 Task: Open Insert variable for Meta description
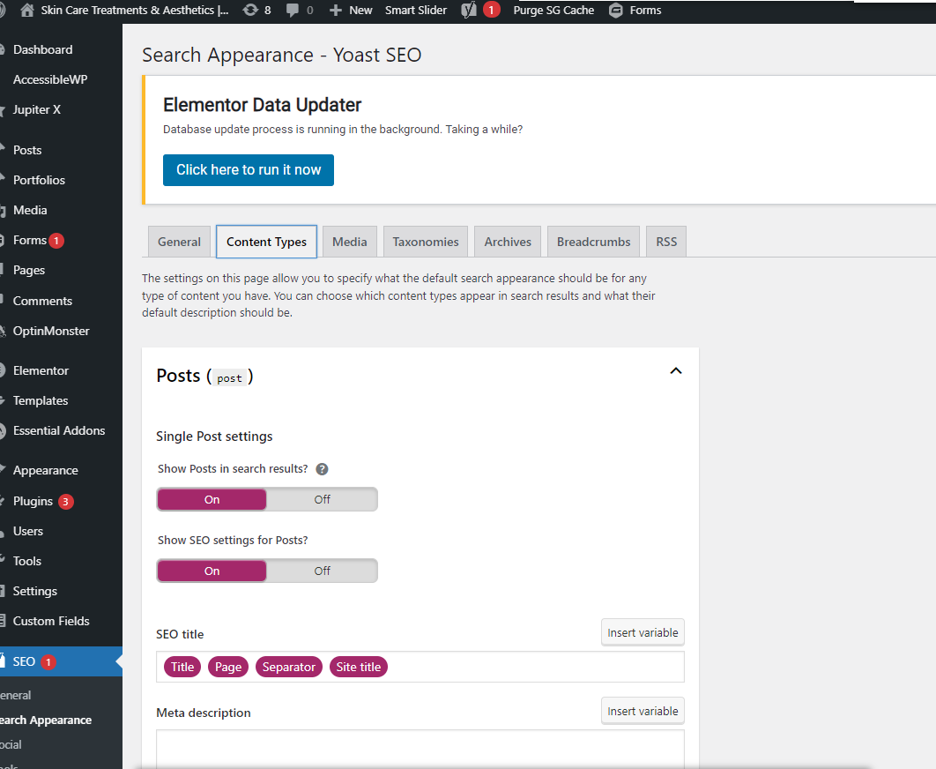(643, 711)
